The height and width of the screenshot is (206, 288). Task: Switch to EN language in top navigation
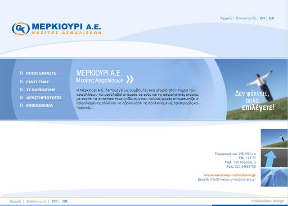pos(262,18)
